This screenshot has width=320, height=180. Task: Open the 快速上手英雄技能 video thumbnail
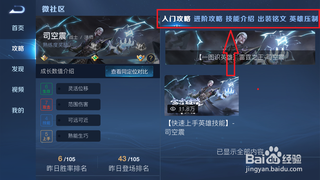point(202,95)
